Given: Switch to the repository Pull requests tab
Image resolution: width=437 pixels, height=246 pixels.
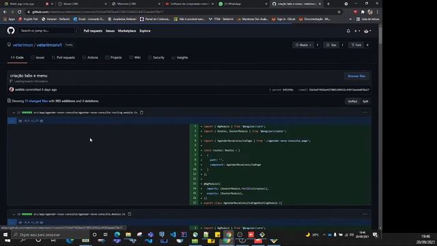Looking at the screenshot, I should tap(64, 57).
